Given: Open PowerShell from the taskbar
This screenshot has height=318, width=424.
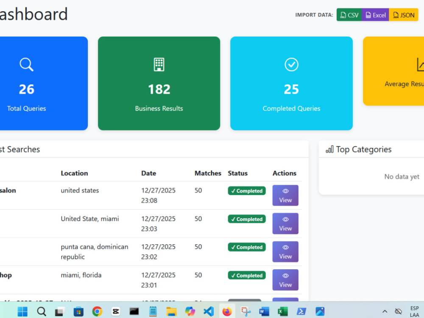Looking at the screenshot, I should tap(301, 312).
